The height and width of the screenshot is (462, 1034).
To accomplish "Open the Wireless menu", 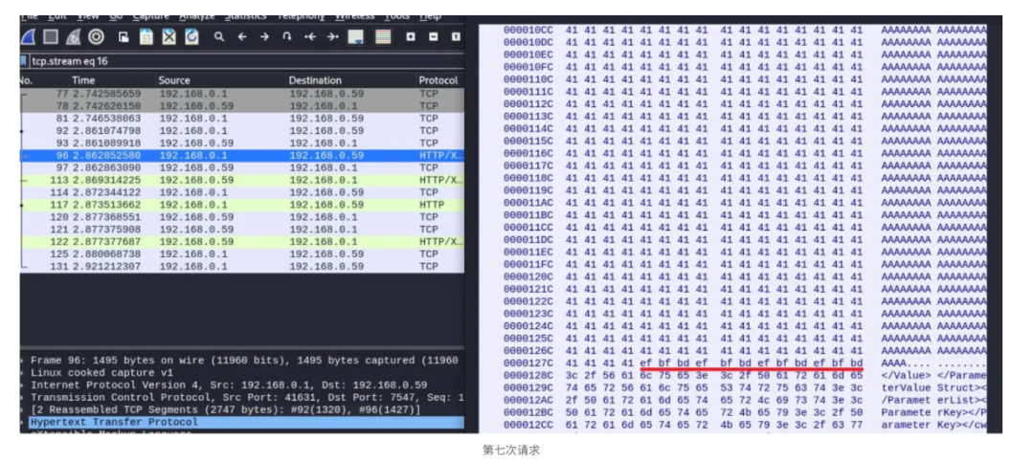I will click(355, 16).
